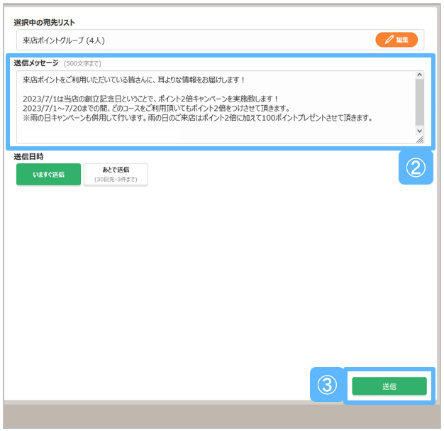Click the message scrollbar down arrow
The image size is (444, 431).
point(419,131)
